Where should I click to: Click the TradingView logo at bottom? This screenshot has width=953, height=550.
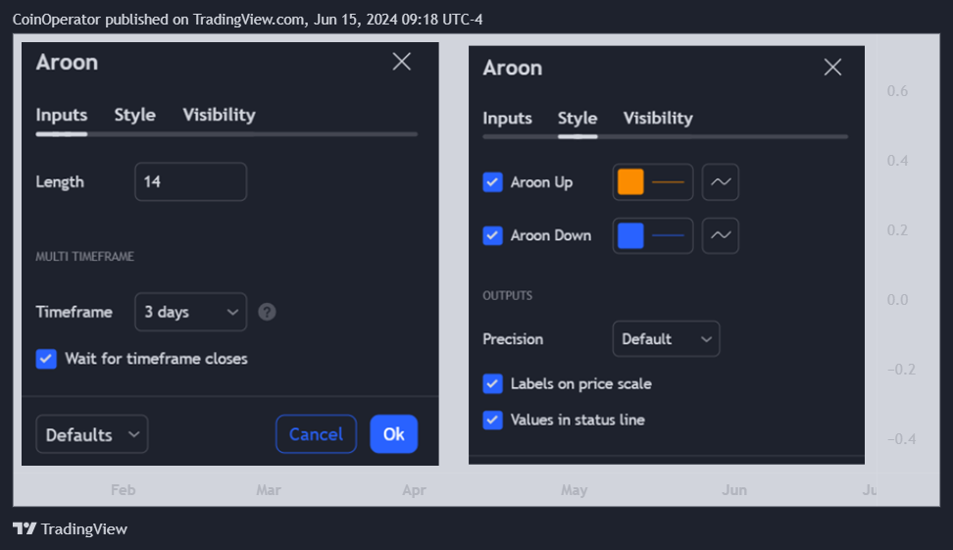[x=70, y=528]
